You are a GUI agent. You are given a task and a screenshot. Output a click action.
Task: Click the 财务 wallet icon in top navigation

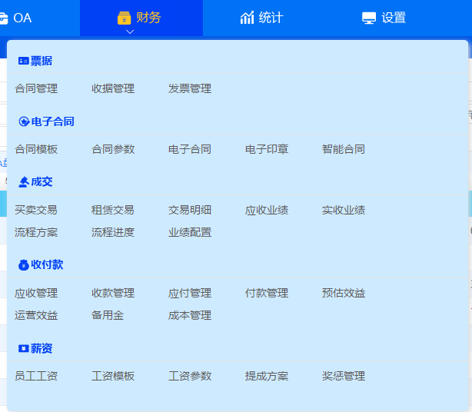point(125,18)
